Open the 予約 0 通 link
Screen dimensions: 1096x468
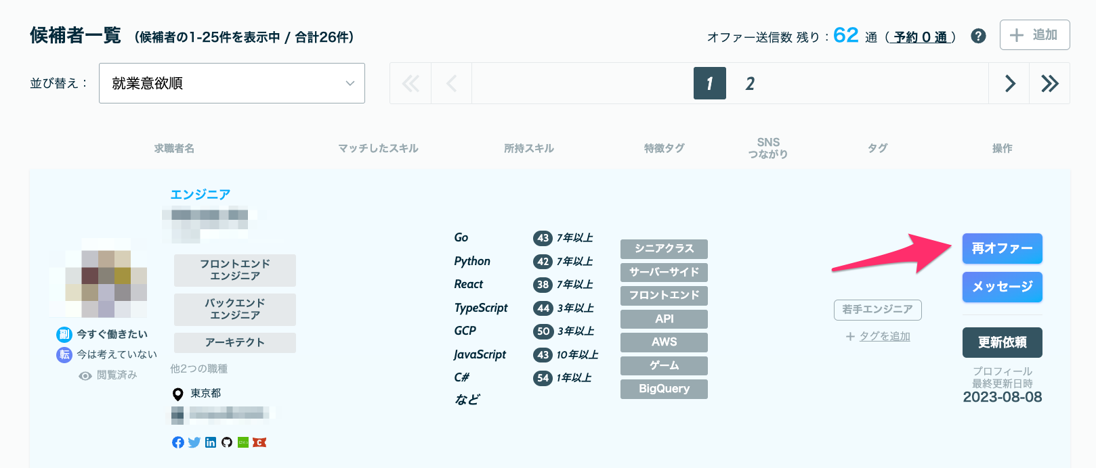[921, 37]
